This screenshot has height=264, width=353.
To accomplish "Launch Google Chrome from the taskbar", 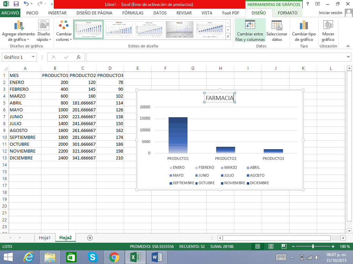I will pos(114,257).
